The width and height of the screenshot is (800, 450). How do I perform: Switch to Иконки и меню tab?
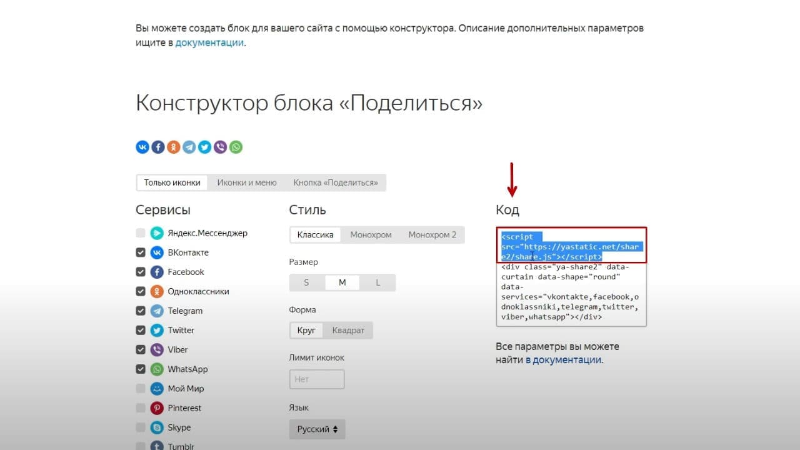coord(247,182)
